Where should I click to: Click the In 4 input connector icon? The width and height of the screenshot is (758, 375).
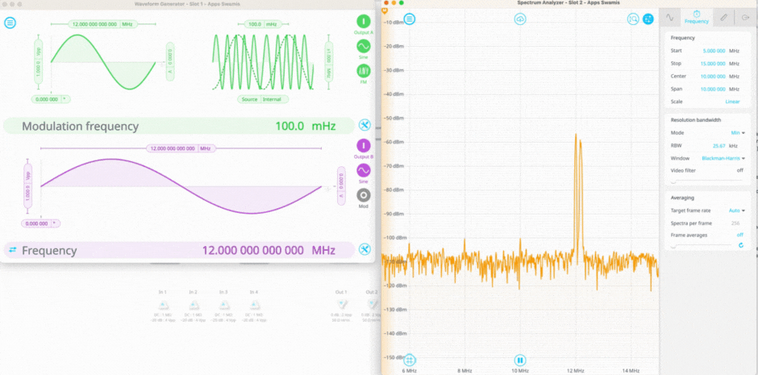[x=254, y=306]
